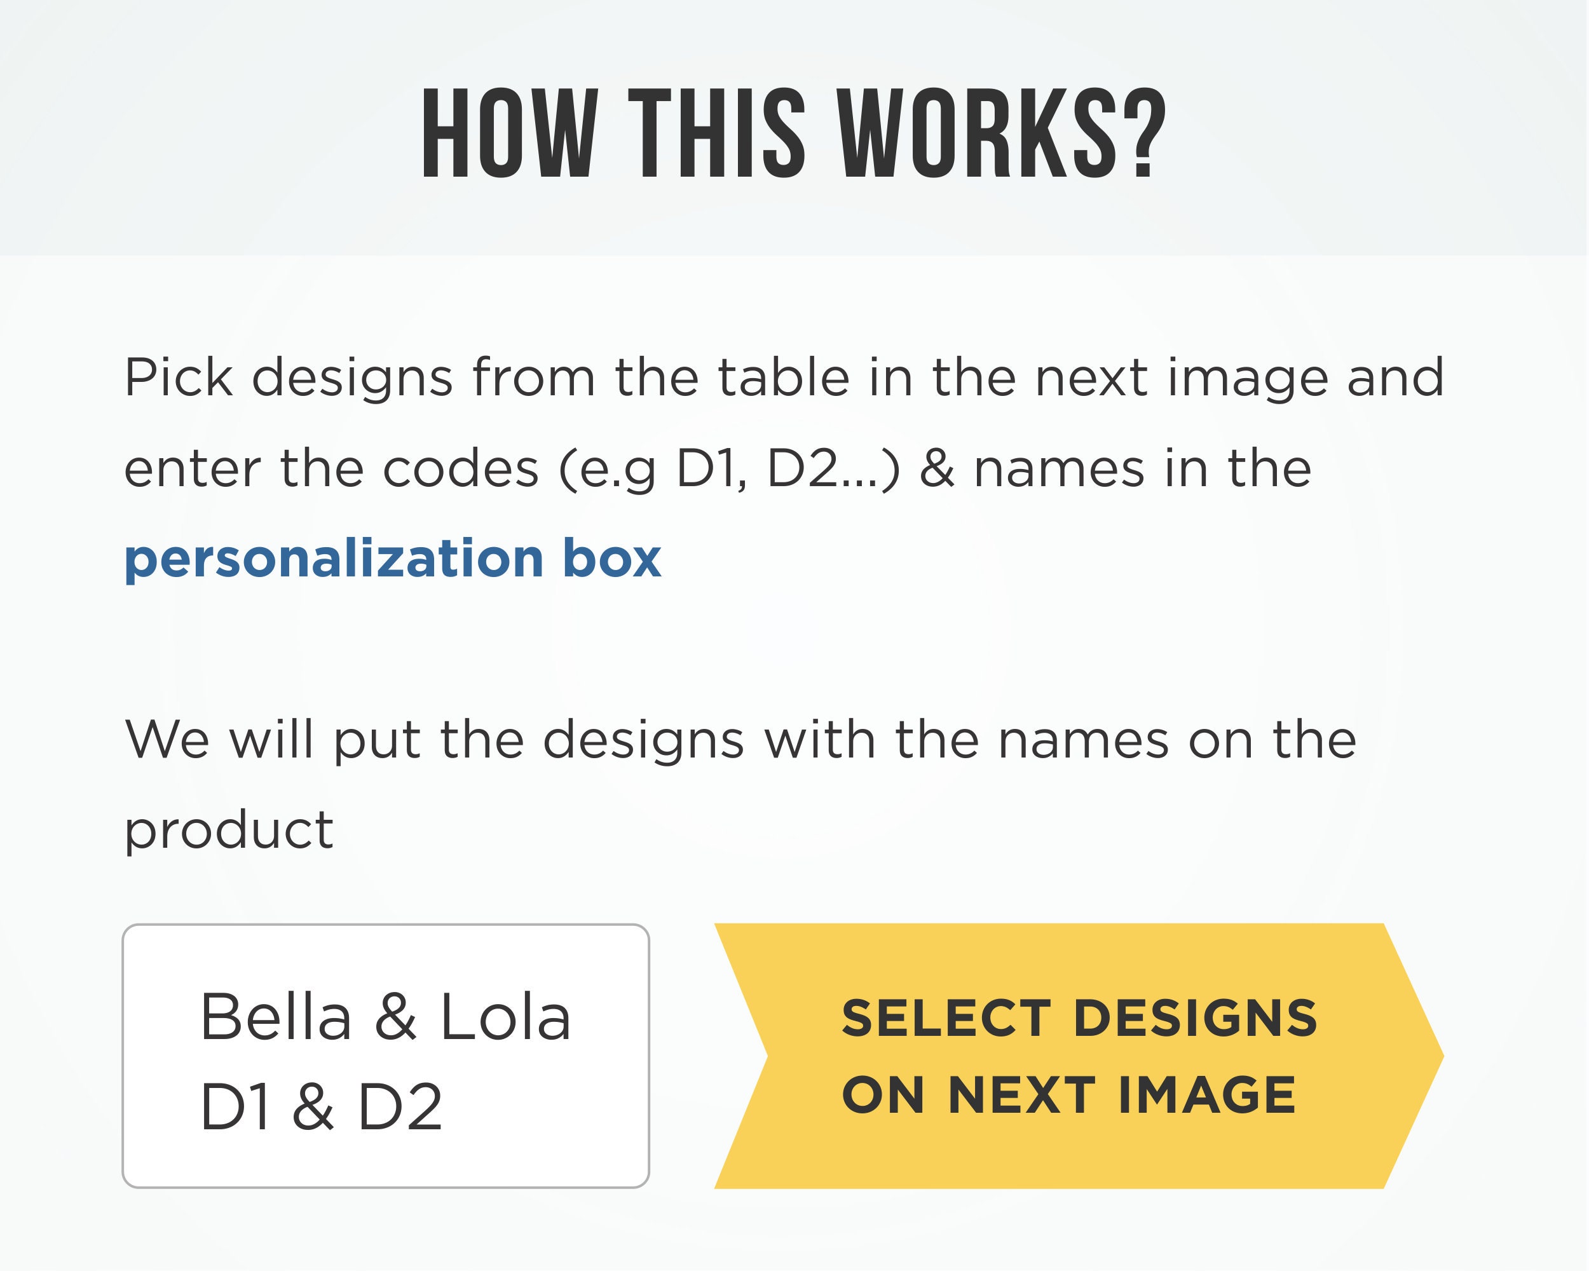Click the yellow Select Designs banner
The height and width of the screenshot is (1271, 1589).
click(1078, 1056)
